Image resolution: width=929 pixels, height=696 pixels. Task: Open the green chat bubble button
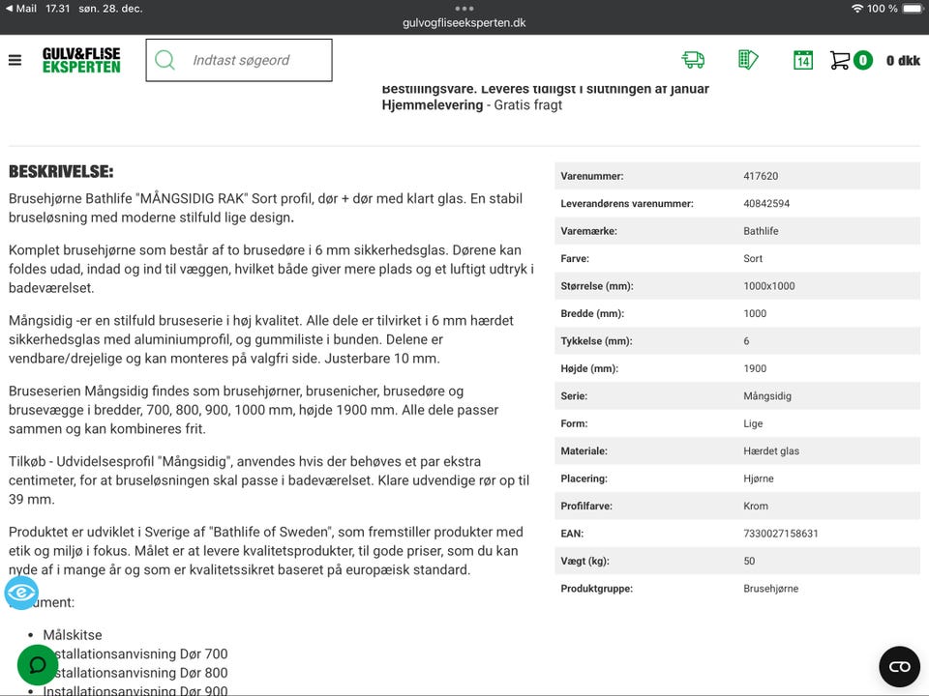coord(38,665)
